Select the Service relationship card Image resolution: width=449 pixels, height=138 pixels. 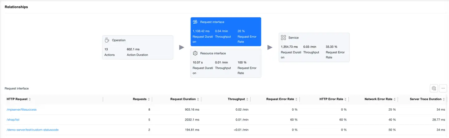click(314, 47)
